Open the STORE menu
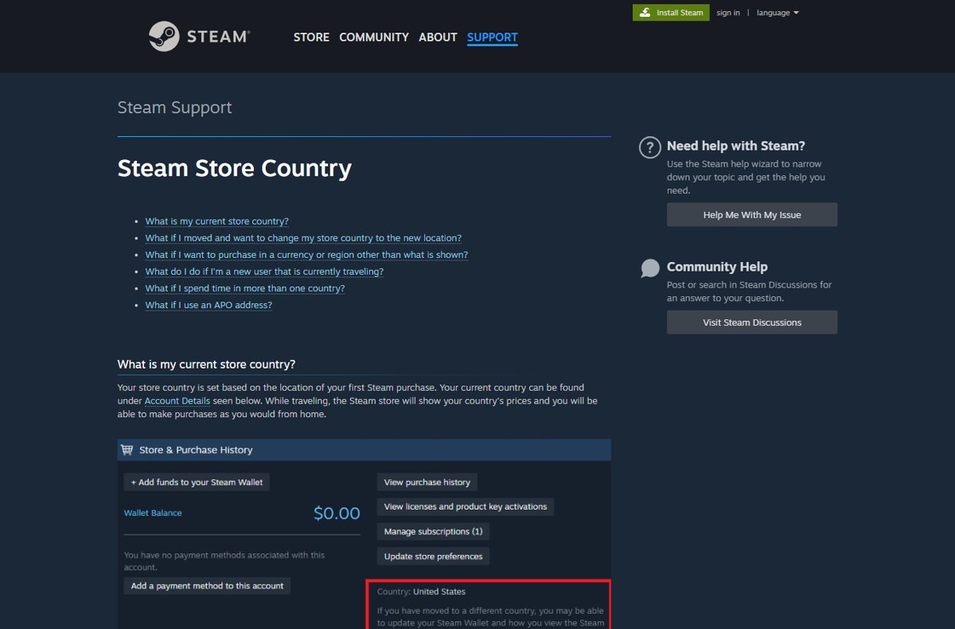This screenshot has width=955, height=629. tap(311, 37)
